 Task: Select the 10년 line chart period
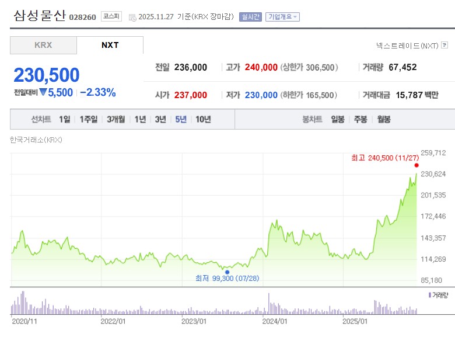(203, 119)
